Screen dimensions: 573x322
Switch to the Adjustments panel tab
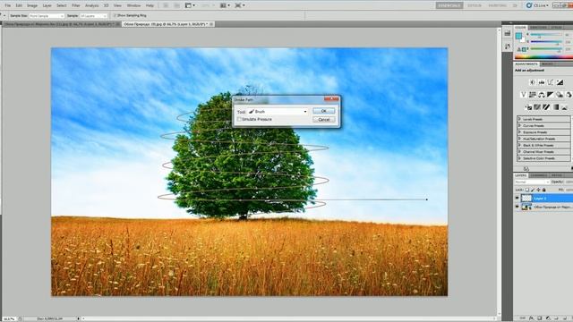coord(526,64)
